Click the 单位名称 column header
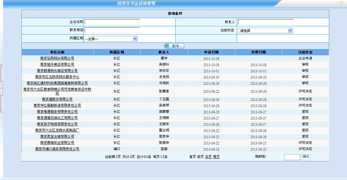The width and height of the screenshot is (347, 180). [57, 52]
